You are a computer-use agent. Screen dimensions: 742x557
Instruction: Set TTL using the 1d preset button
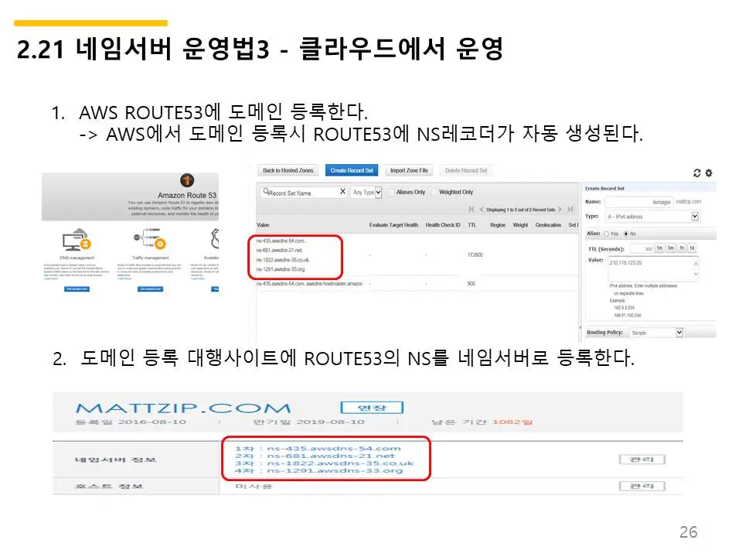(692, 248)
